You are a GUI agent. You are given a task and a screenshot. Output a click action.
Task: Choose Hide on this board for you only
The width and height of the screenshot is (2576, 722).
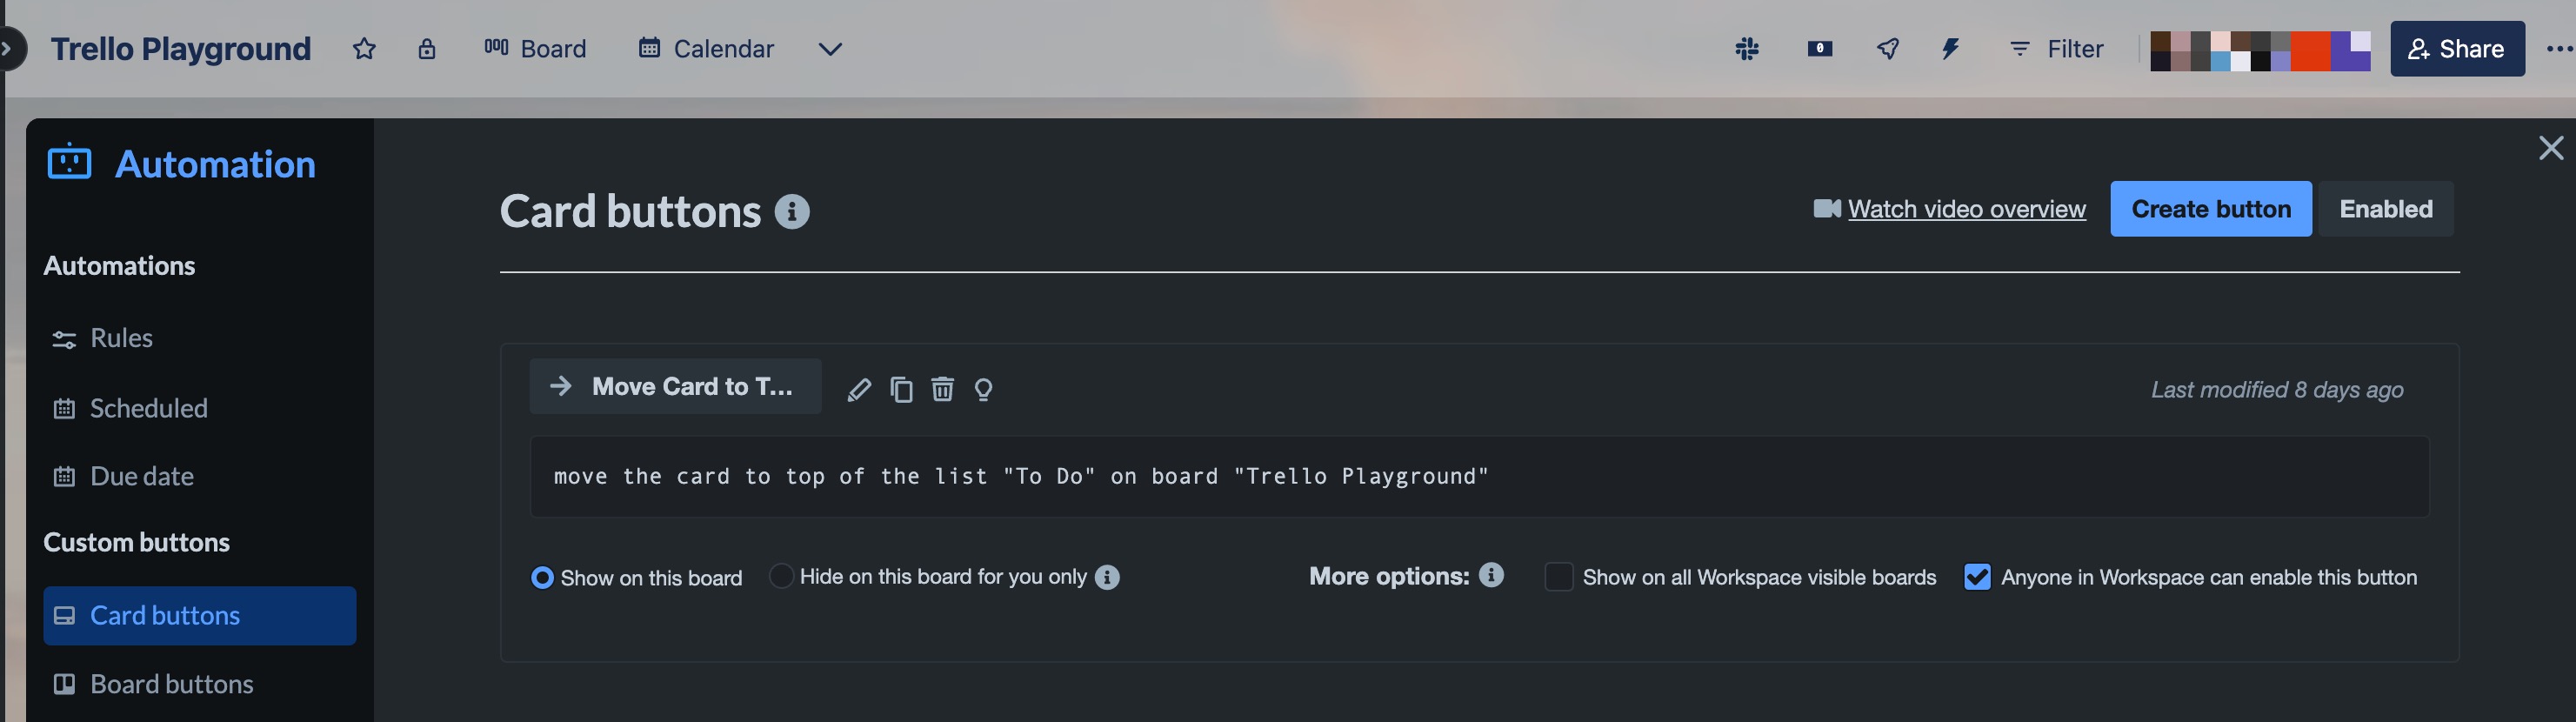coord(781,576)
